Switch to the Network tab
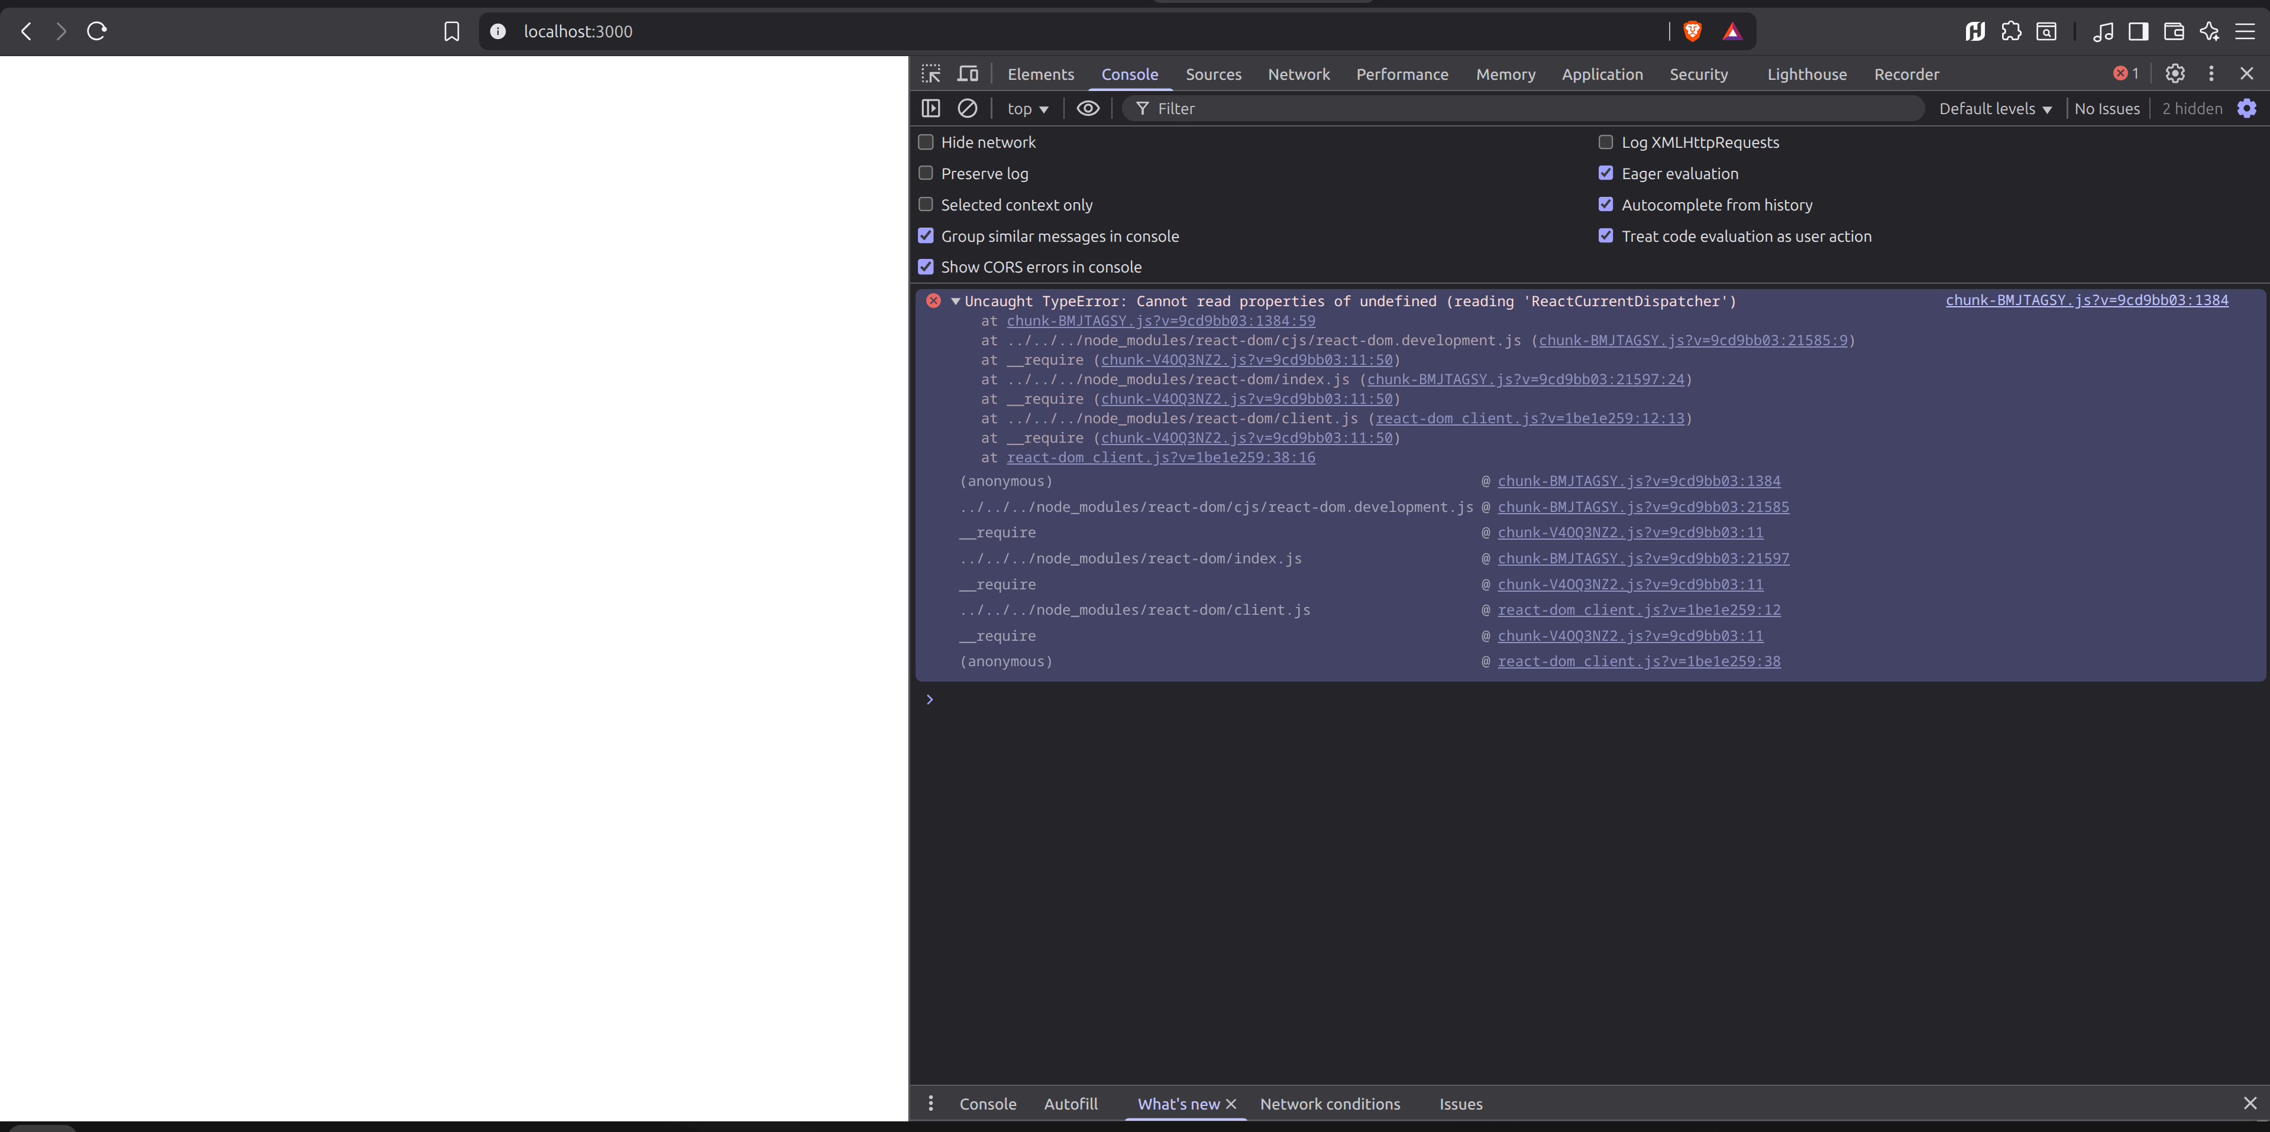This screenshot has width=2270, height=1132. point(1298,74)
